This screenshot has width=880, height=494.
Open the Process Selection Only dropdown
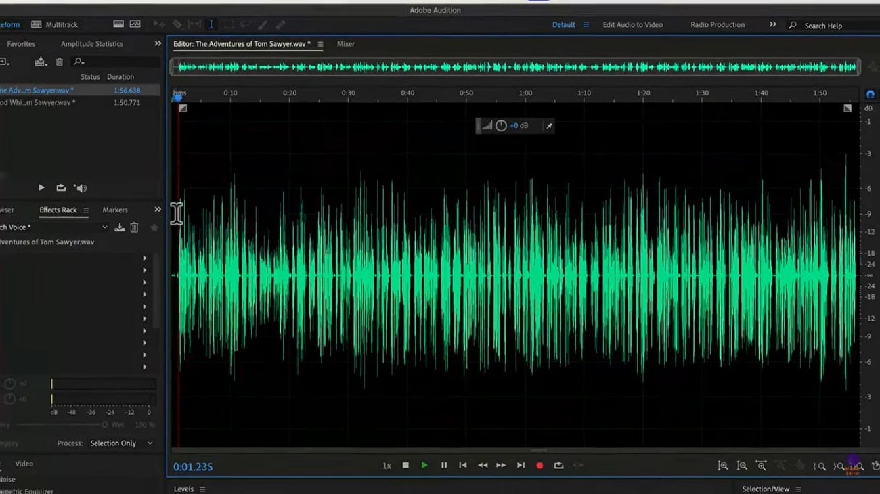(x=122, y=443)
